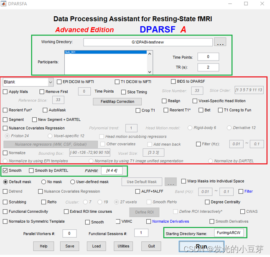
Task: Enable EPI DICOM to NIFTI
Action: 59,82
